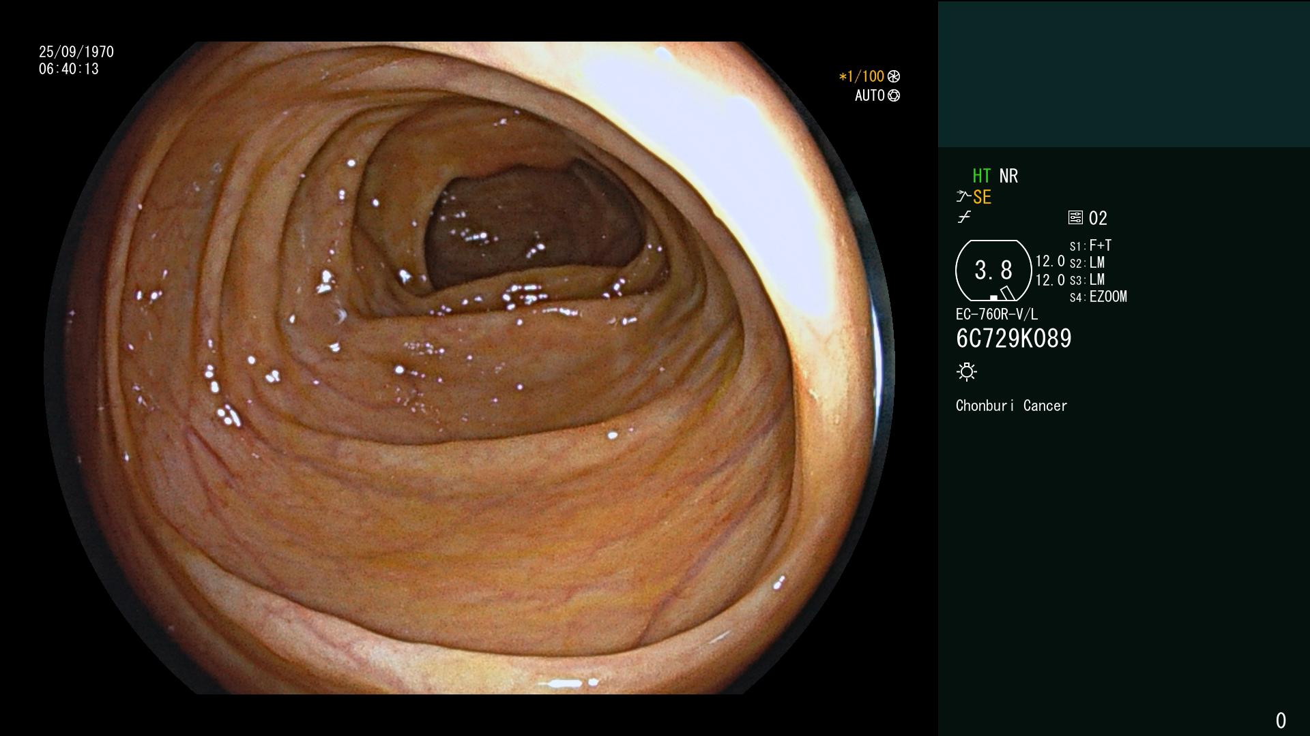Click the image counter icon beside 02

pos(1075,217)
